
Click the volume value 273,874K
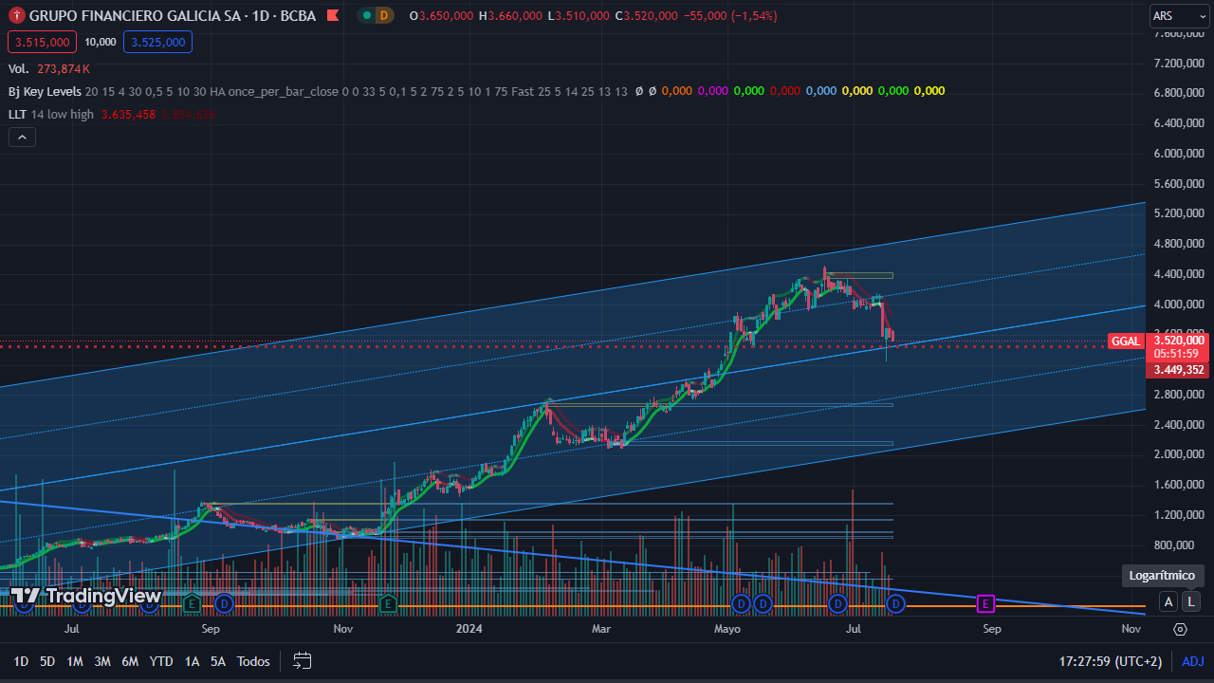64,68
